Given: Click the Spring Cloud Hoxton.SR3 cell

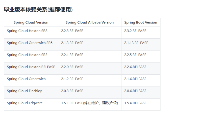Looking at the screenshot, I should pyautogui.click(x=31, y=56).
